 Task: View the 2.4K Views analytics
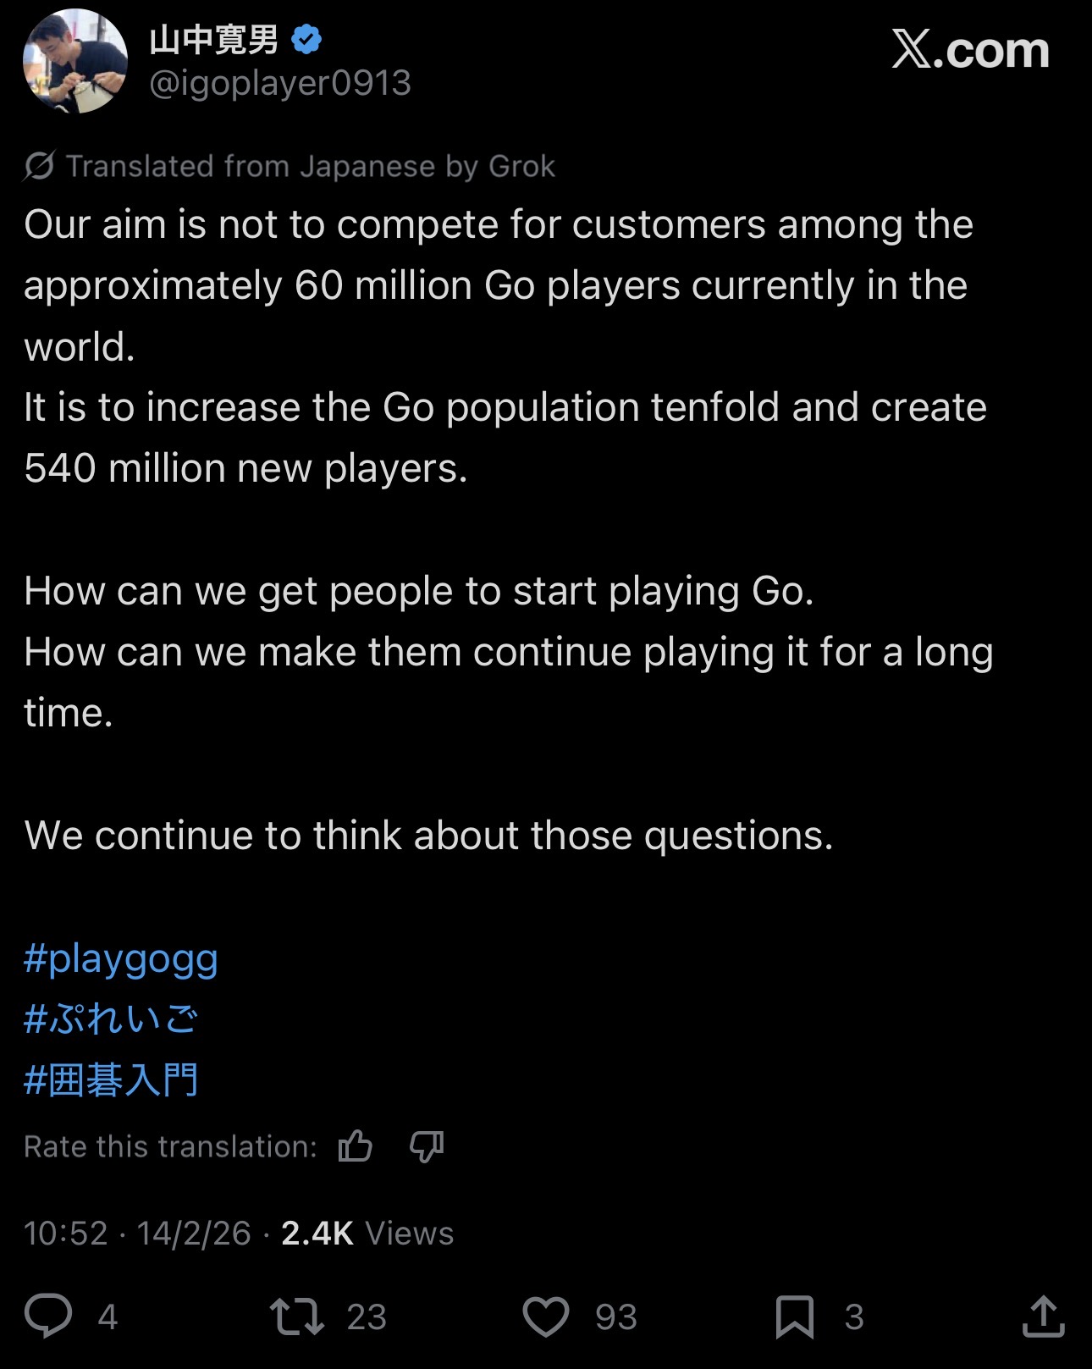tap(367, 1234)
